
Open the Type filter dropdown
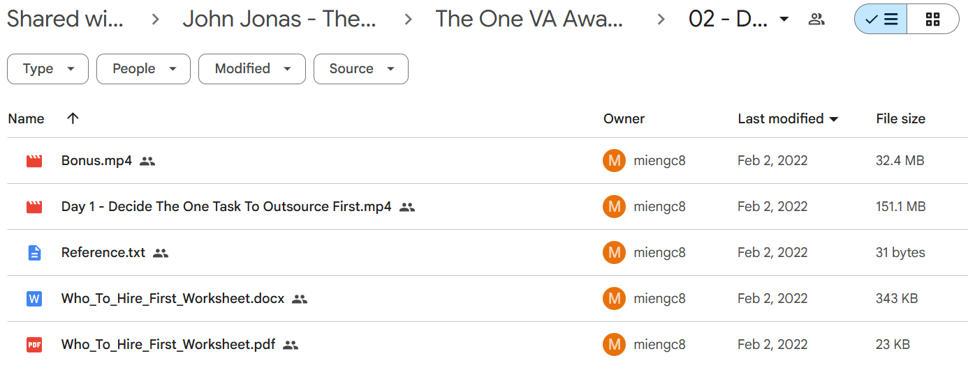click(x=47, y=69)
